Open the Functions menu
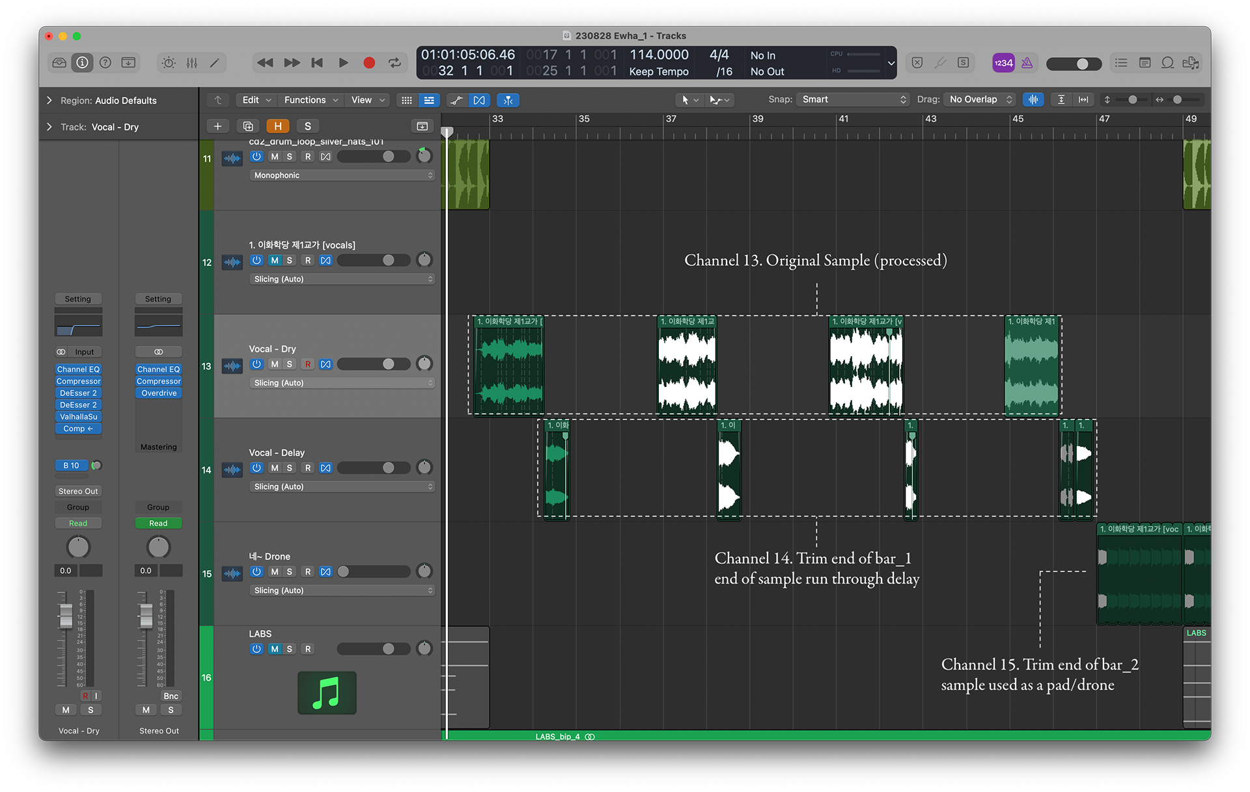This screenshot has width=1250, height=792. coord(310,100)
